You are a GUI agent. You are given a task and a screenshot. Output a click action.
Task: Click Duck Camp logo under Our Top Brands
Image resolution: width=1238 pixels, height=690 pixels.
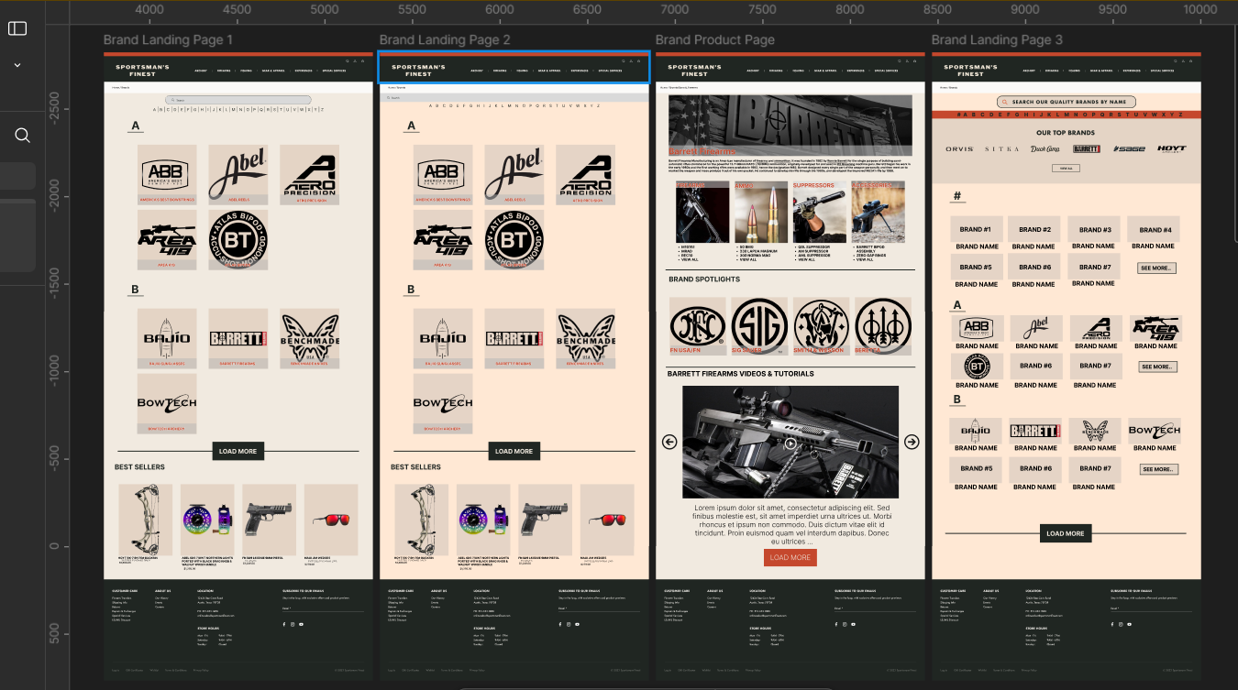pyautogui.click(x=1045, y=148)
